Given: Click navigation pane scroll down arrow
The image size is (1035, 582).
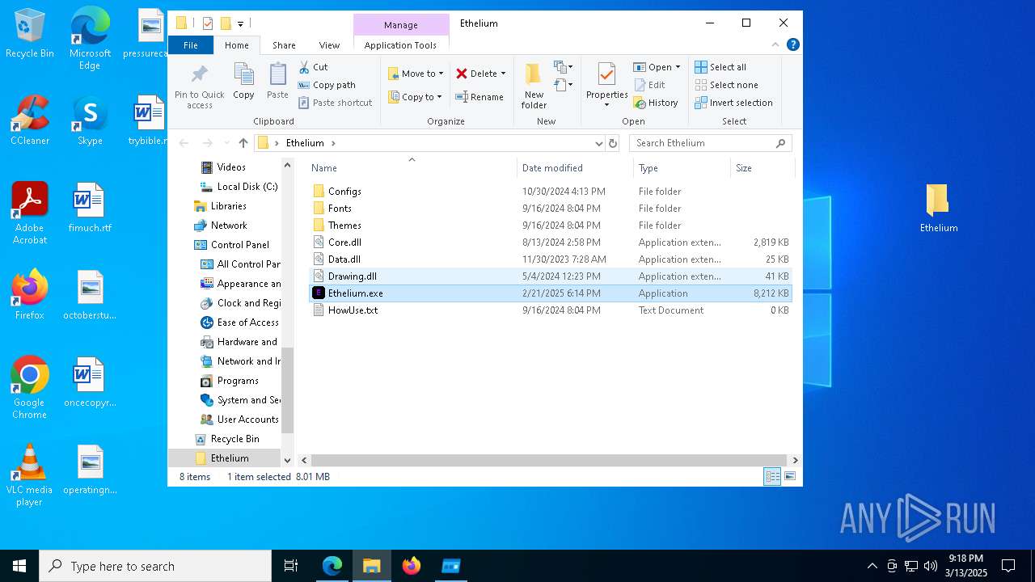Looking at the screenshot, I should point(287,460).
